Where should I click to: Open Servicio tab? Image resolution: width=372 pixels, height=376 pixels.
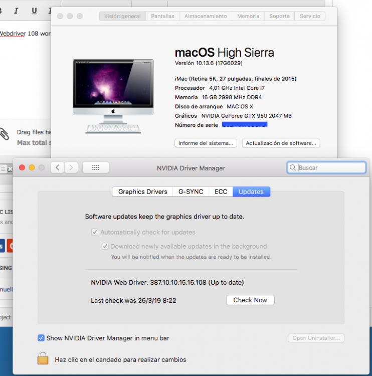tap(310, 16)
